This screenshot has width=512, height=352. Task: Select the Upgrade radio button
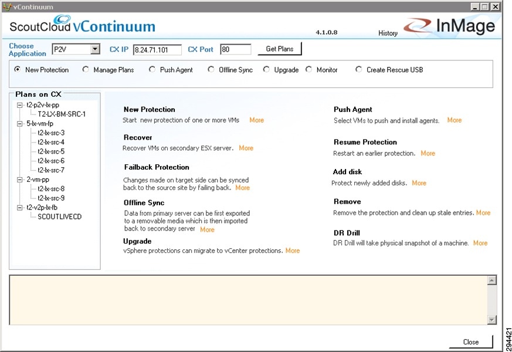266,69
